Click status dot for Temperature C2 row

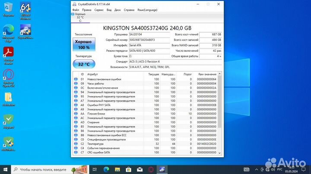click(x=76, y=144)
